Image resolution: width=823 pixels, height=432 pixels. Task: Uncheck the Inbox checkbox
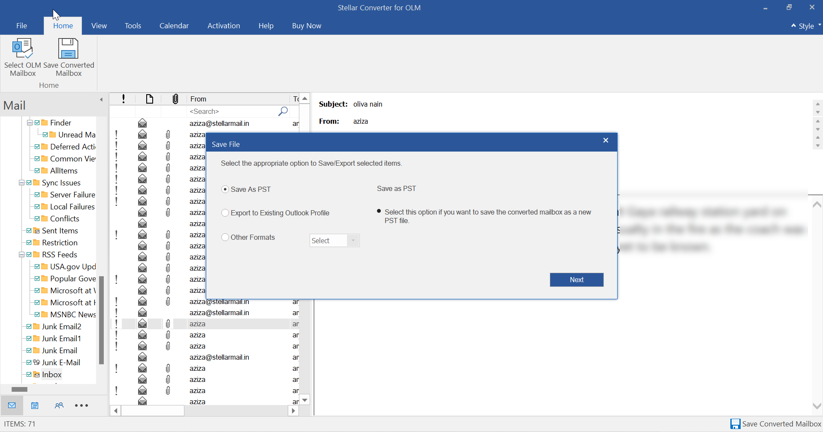coord(29,375)
